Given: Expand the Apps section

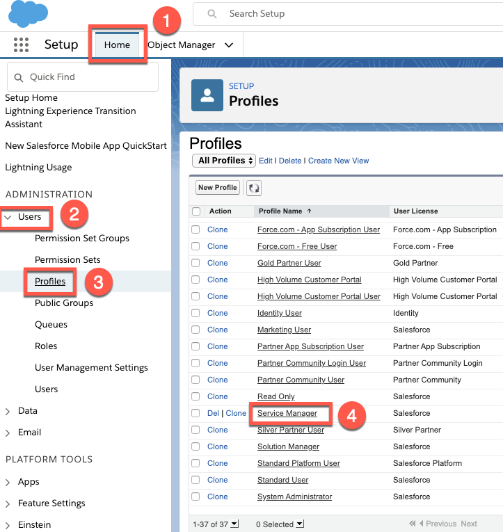Looking at the screenshot, I should [8, 483].
